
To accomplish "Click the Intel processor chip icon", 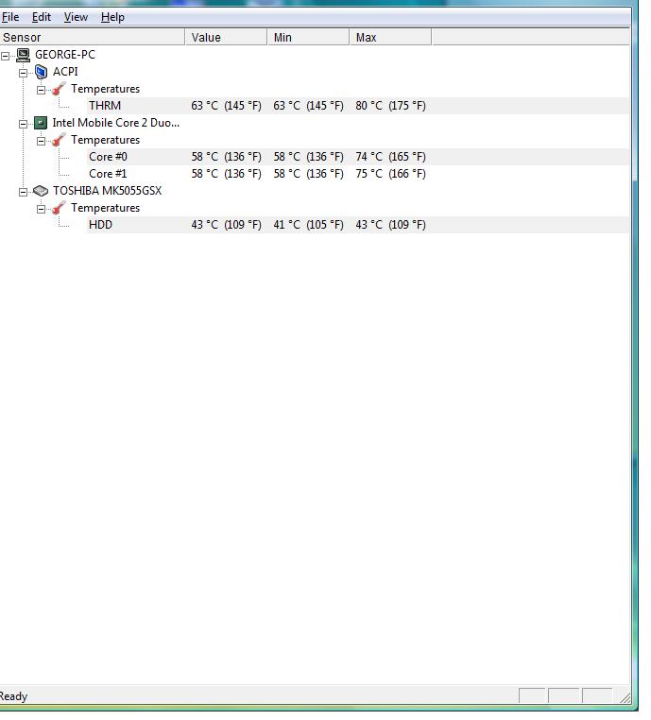I will click(x=41, y=123).
